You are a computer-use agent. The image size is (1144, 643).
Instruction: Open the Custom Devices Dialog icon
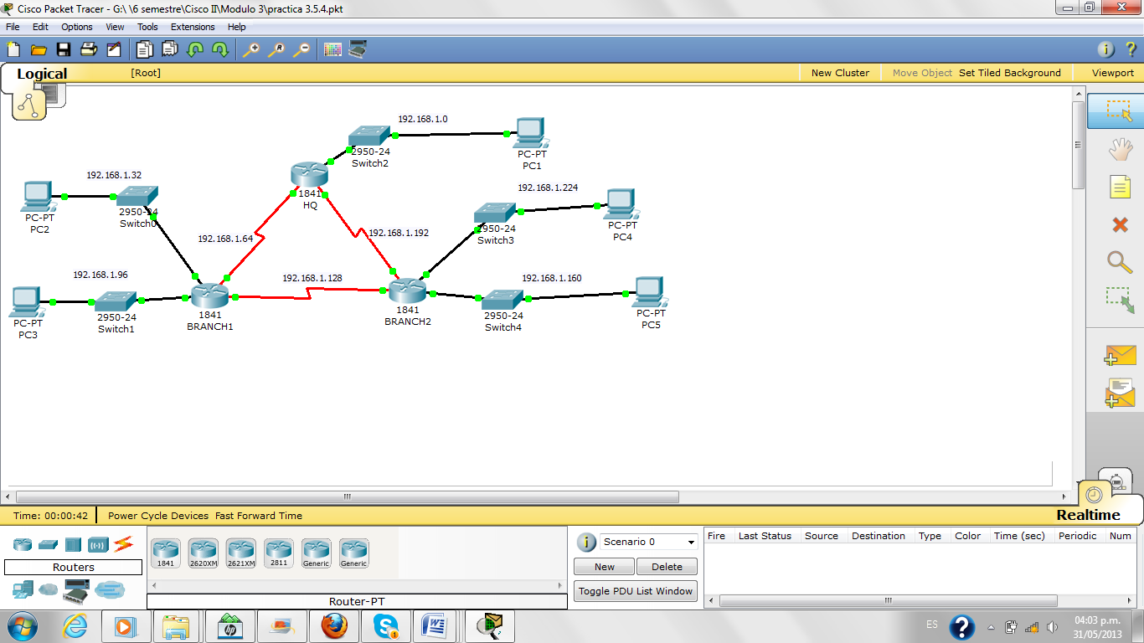(358, 49)
